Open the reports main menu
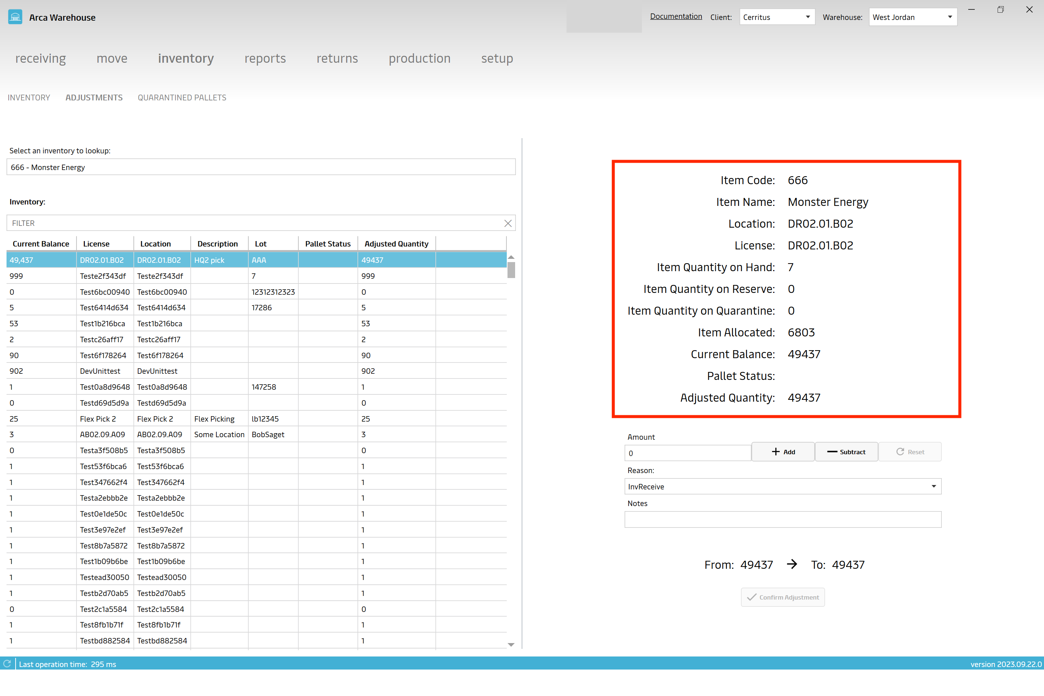Screen dimensions: 1044x696 [265, 58]
